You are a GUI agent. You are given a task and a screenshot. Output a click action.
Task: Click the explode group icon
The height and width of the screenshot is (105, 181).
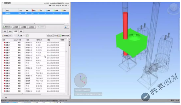click(x=15, y=36)
